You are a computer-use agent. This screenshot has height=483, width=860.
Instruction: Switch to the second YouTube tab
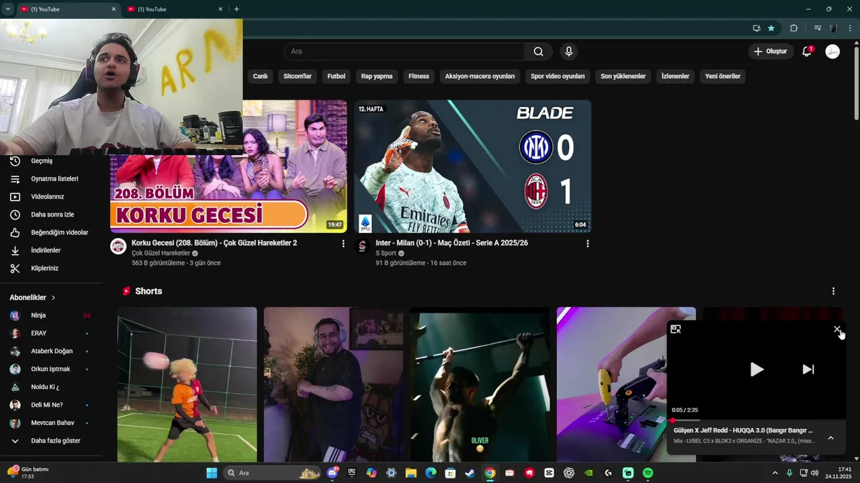click(175, 9)
